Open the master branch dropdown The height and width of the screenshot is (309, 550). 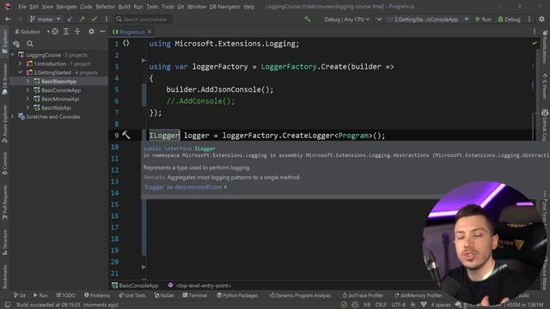click(46, 19)
